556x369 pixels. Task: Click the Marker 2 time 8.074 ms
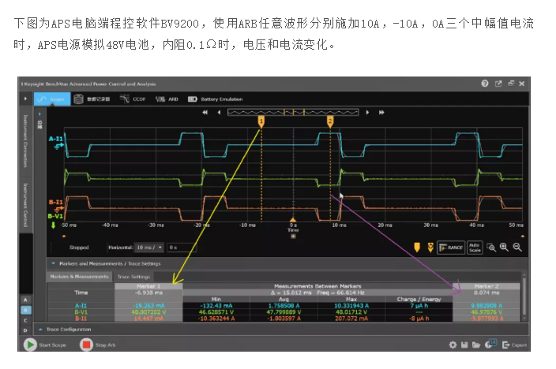[x=486, y=293]
